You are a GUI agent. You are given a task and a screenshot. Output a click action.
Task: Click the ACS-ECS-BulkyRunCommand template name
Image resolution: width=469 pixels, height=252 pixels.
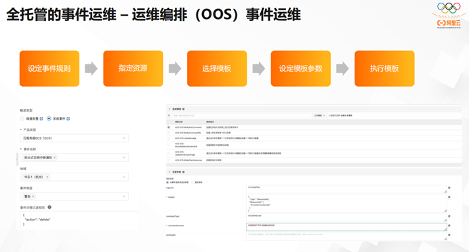(188, 127)
